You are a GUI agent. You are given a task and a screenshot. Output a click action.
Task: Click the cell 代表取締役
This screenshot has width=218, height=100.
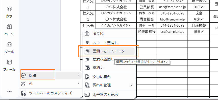[x=147, y=32]
